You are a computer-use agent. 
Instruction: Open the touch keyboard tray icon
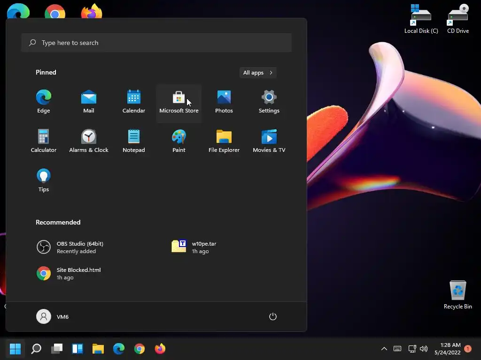coord(397,349)
